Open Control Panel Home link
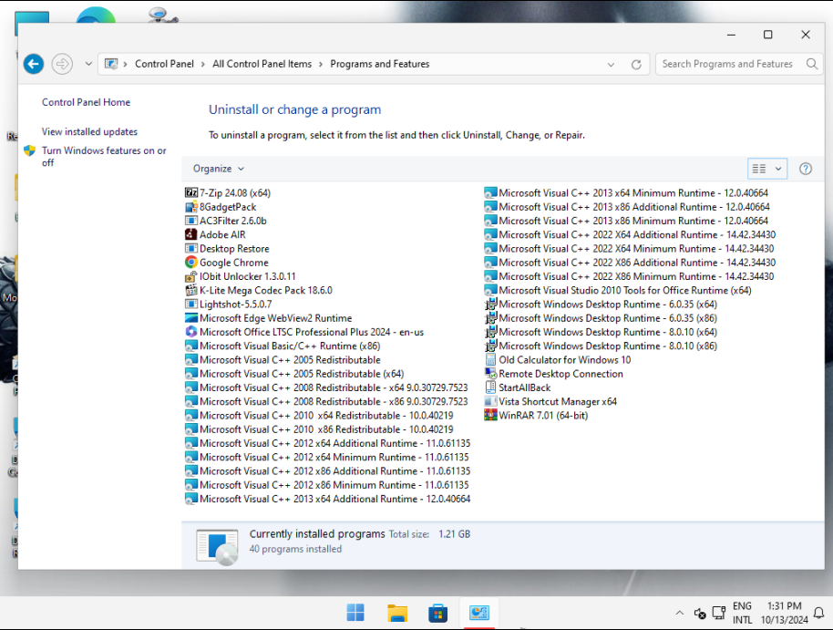Screen dimensions: 833x630 point(86,102)
